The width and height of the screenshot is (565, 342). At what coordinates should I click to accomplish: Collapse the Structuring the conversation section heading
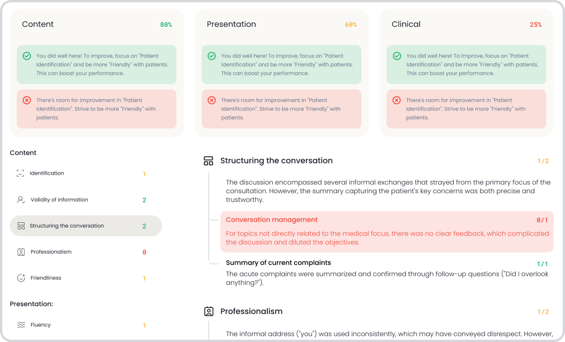276,161
